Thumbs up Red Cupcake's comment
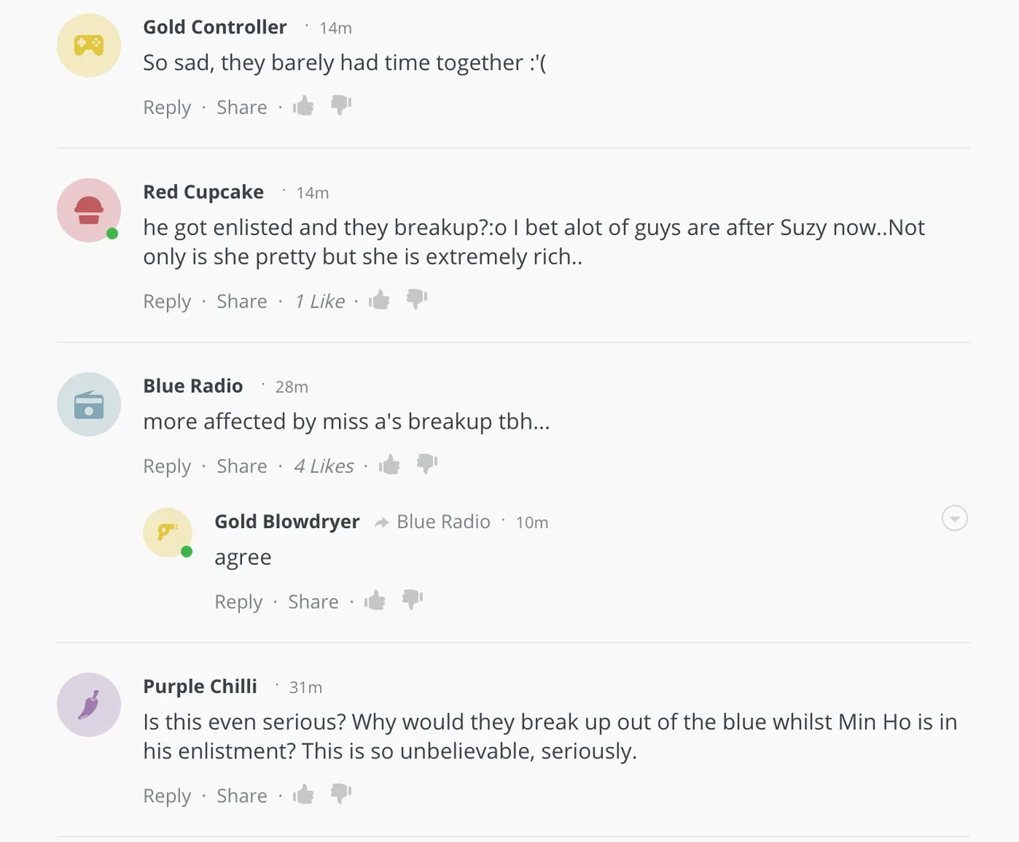 click(379, 300)
